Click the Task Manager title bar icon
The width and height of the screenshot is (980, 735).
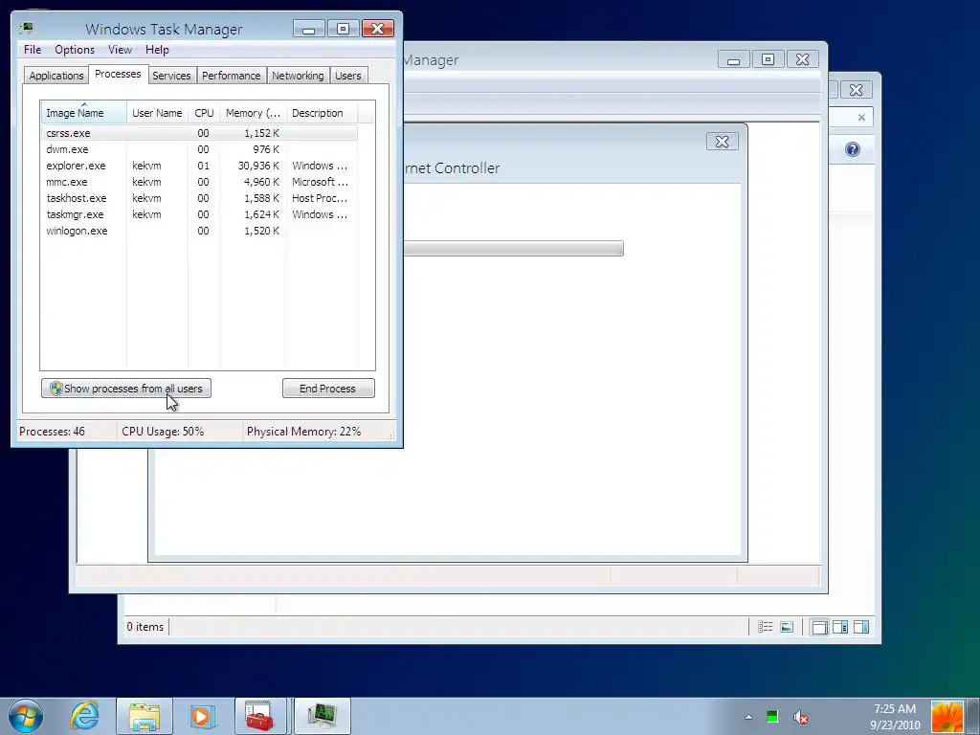point(27,28)
